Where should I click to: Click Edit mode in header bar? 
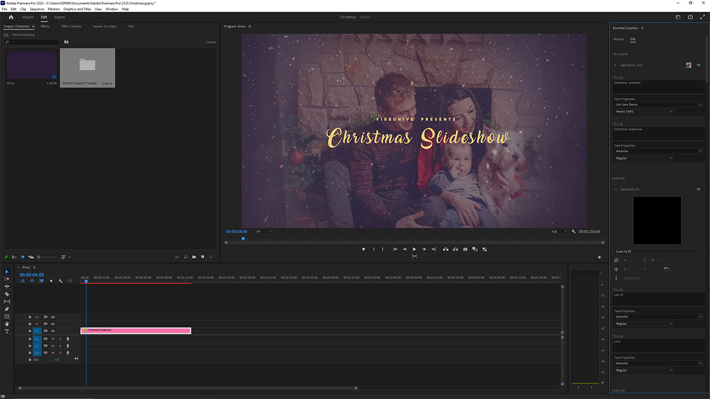click(x=44, y=17)
